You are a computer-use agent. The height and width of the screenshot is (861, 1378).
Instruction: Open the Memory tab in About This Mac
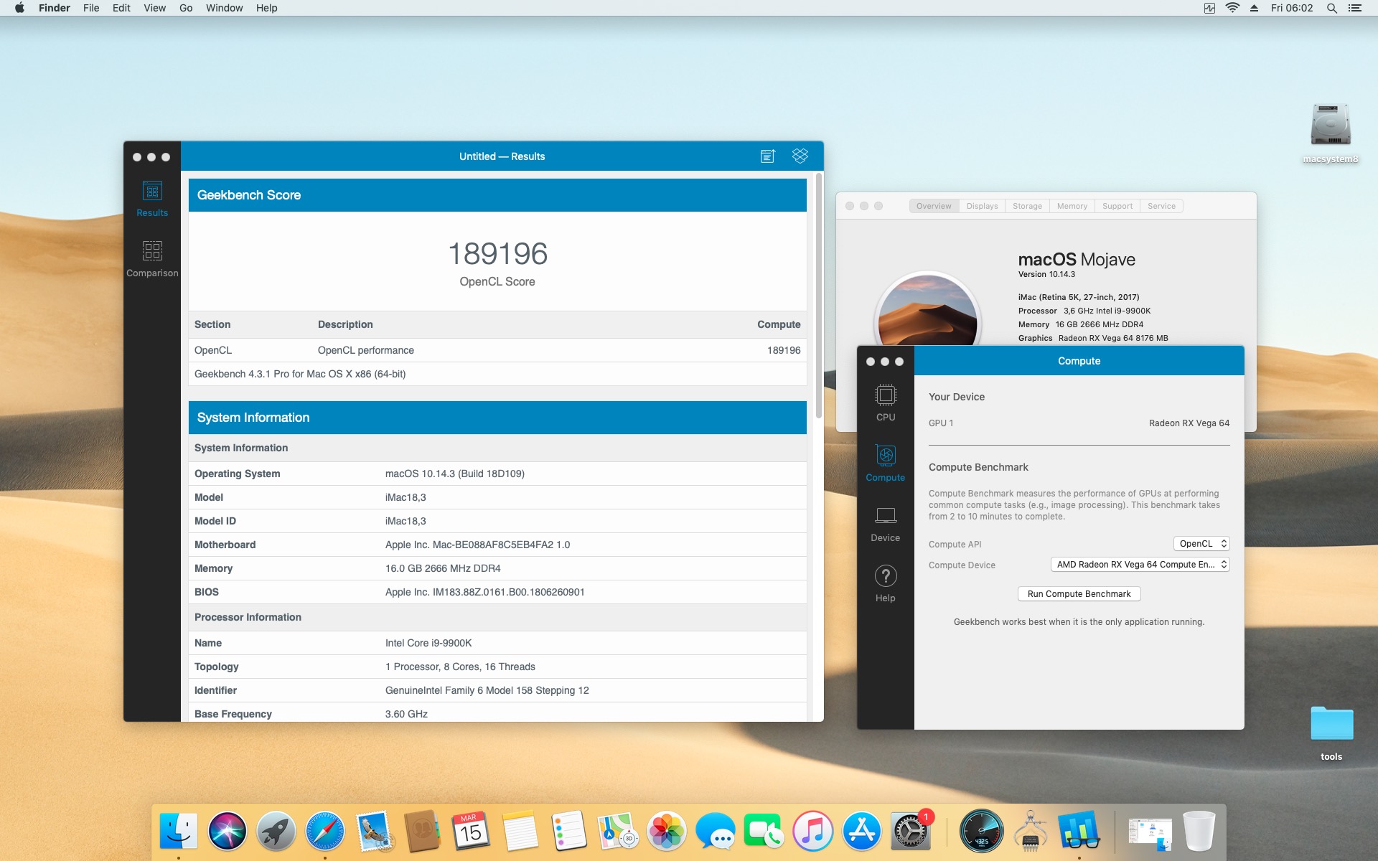(1072, 206)
